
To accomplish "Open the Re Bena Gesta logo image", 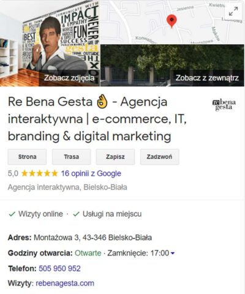I will pos(224,105).
